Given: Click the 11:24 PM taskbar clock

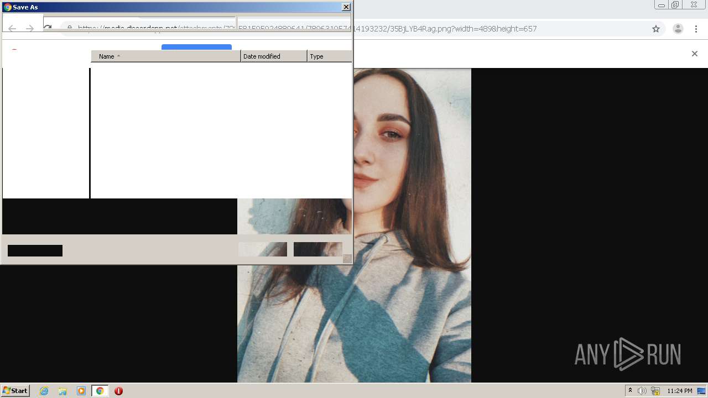Looking at the screenshot, I should coord(679,391).
